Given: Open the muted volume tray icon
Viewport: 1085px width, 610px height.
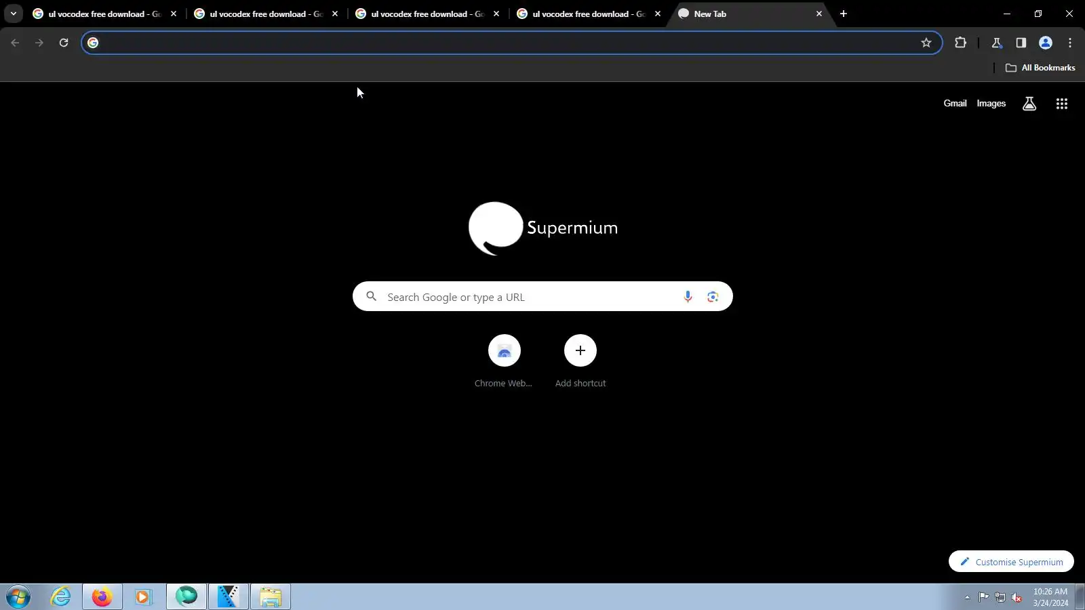Looking at the screenshot, I should [x=1017, y=597].
